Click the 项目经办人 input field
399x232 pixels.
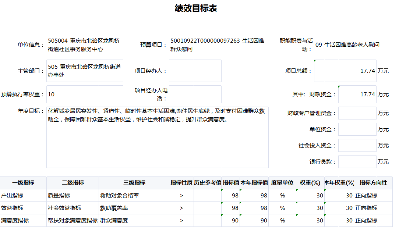[195, 71]
